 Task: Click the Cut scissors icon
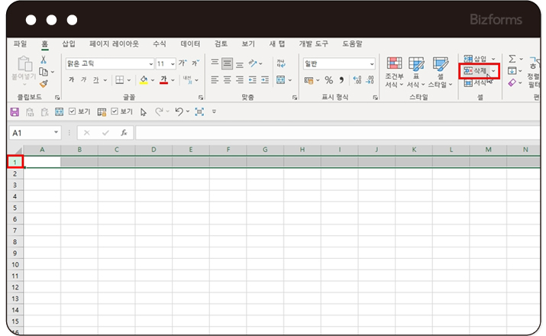pyautogui.click(x=44, y=60)
